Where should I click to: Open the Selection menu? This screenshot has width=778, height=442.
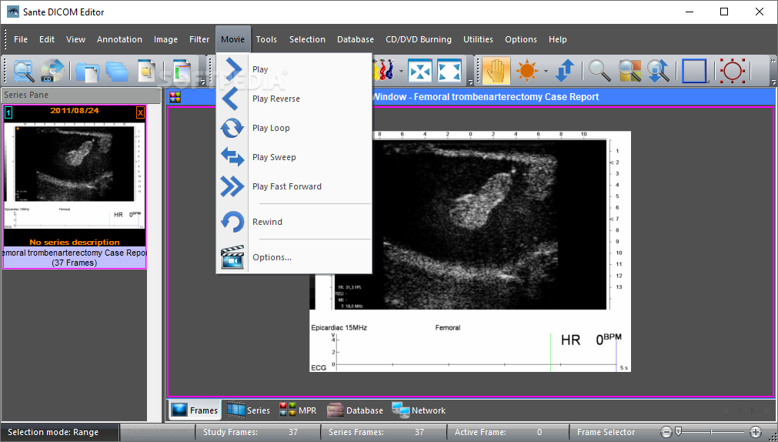tap(308, 39)
